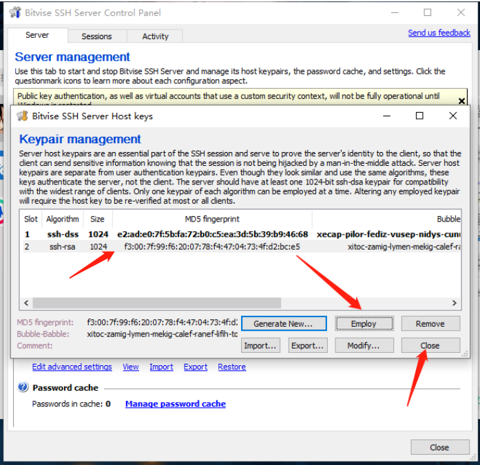This screenshot has height=465, width=480.
Task: Click the MD5 fingerprint column header
Action: click(x=212, y=219)
